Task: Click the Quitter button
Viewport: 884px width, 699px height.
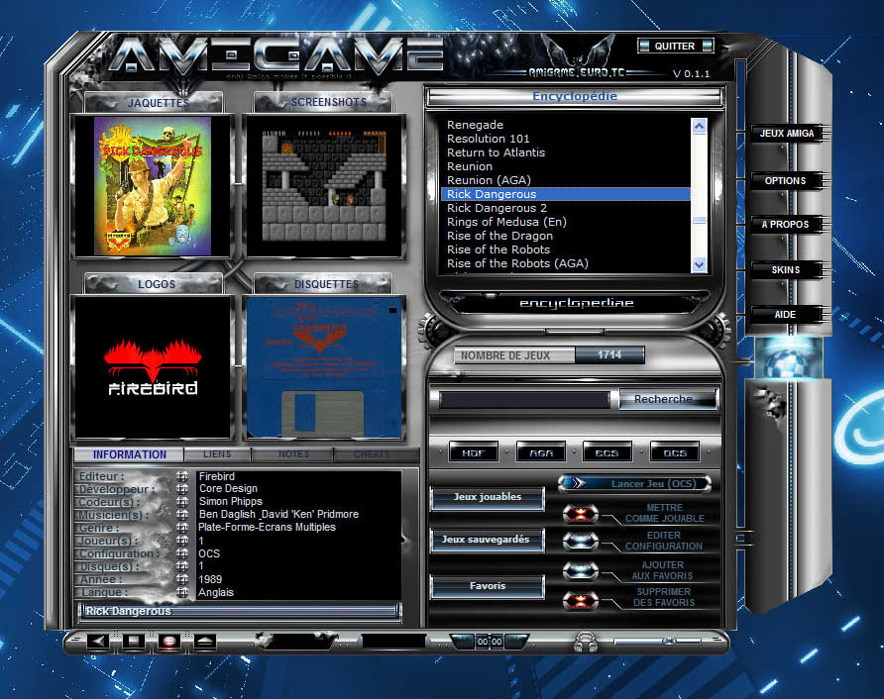Action: [675, 46]
